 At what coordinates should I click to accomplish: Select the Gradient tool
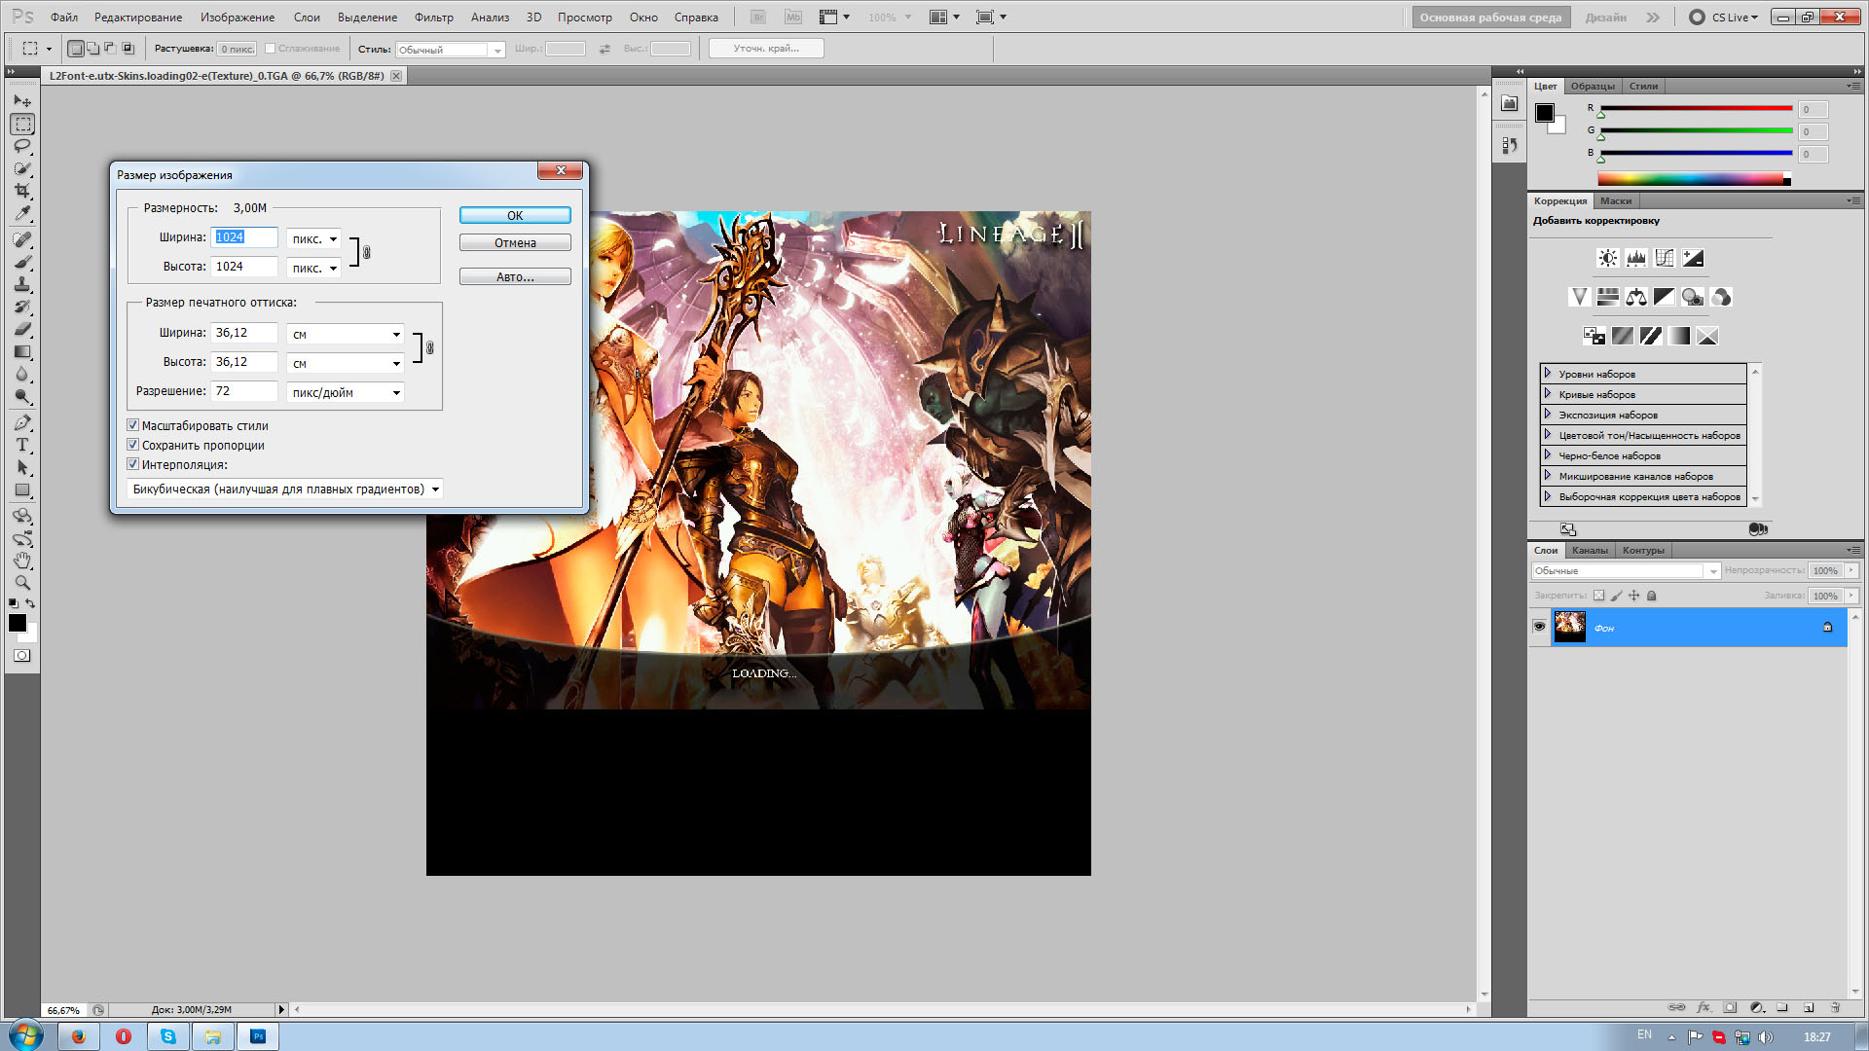pyautogui.click(x=22, y=351)
